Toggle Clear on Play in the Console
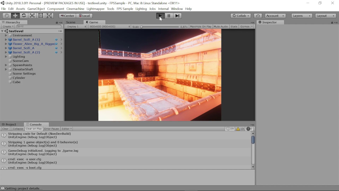The height and width of the screenshot is (191, 339). point(34,129)
